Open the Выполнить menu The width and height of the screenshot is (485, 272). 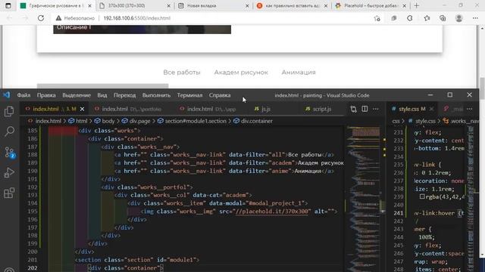click(157, 95)
